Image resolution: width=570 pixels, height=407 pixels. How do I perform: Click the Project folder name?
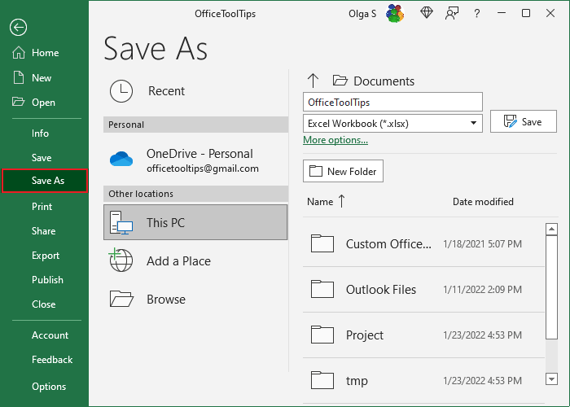tap(365, 335)
